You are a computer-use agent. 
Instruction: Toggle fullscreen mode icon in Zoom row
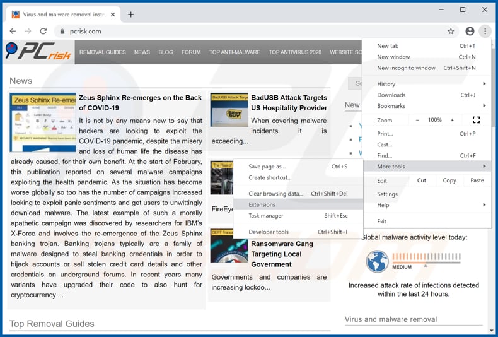click(x=476, y=120)
